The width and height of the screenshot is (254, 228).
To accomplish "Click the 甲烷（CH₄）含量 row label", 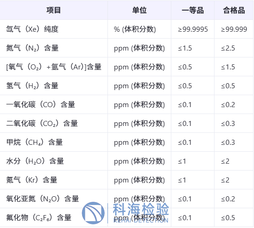I will [34, 142].
